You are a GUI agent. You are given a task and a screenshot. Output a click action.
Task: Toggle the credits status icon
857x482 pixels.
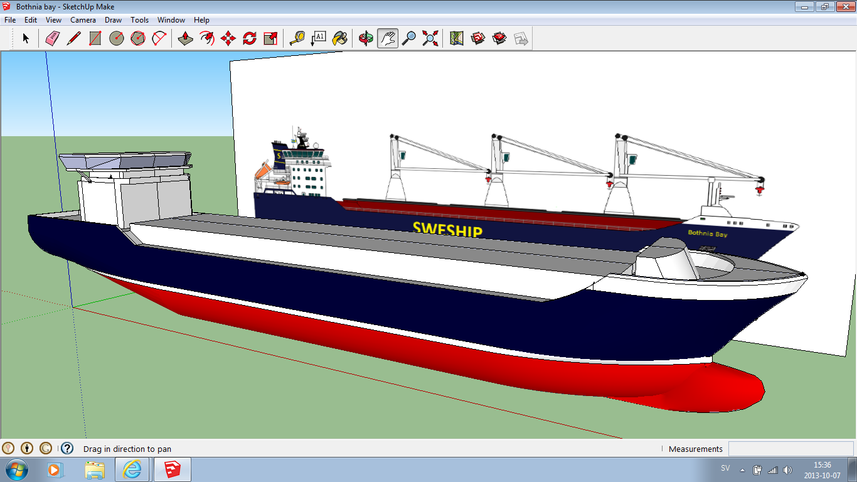27,448
